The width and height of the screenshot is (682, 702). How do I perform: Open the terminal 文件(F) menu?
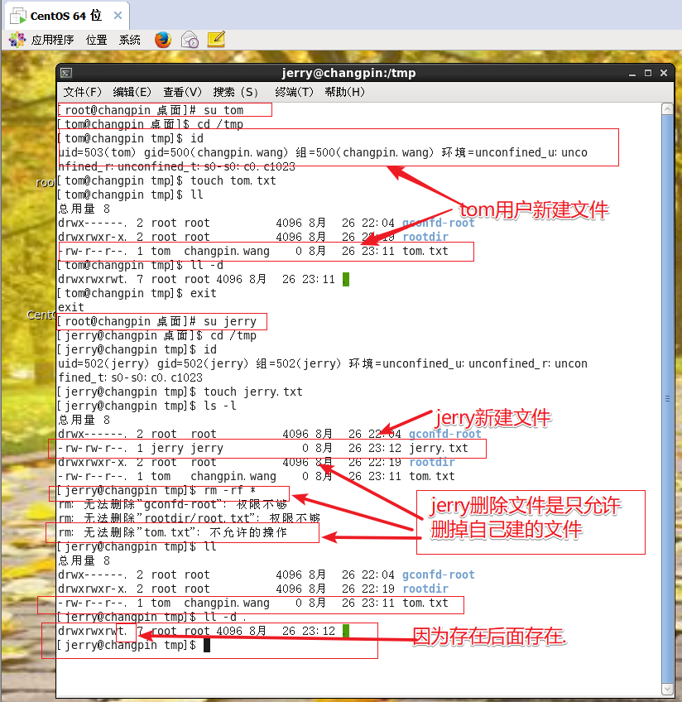[82, 92]
